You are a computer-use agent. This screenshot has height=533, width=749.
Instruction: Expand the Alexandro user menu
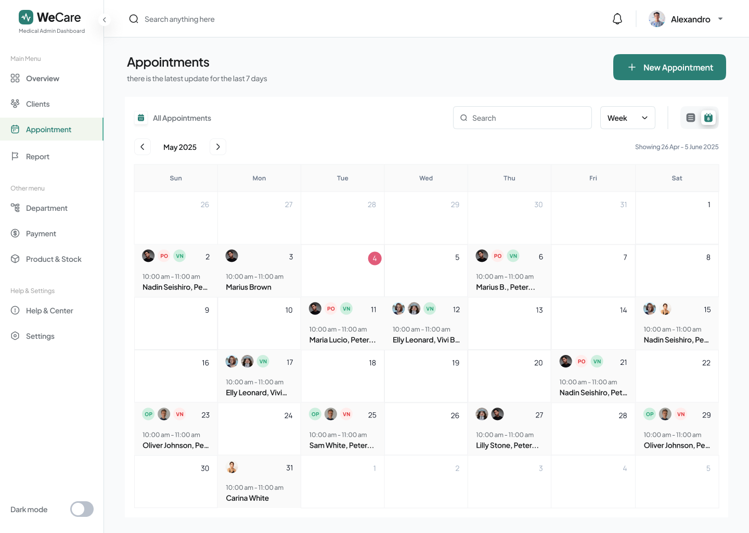pos(720,19)
